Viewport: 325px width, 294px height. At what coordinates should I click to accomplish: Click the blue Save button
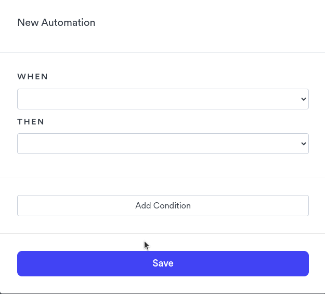163,263
